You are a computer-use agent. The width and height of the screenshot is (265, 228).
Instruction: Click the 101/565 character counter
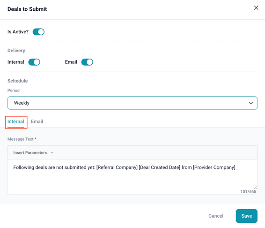248,191
